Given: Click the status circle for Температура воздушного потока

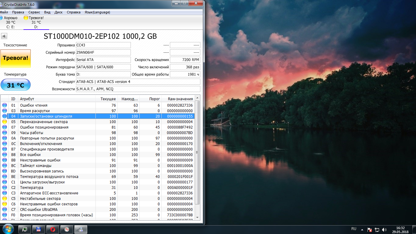Looking at the screenshot, I should pos(5,177).
